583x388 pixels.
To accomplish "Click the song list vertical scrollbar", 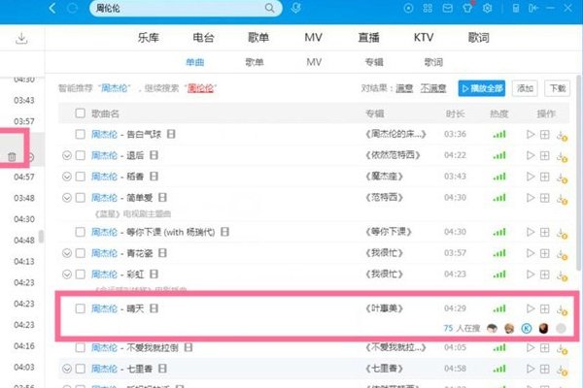I will tap(578, 173).
